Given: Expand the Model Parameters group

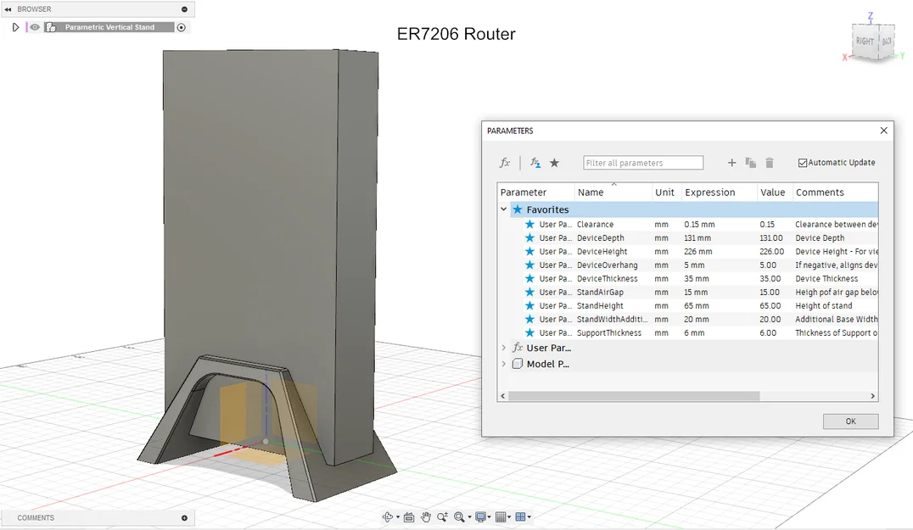Looking at the screenshot, I should point(502,363).
